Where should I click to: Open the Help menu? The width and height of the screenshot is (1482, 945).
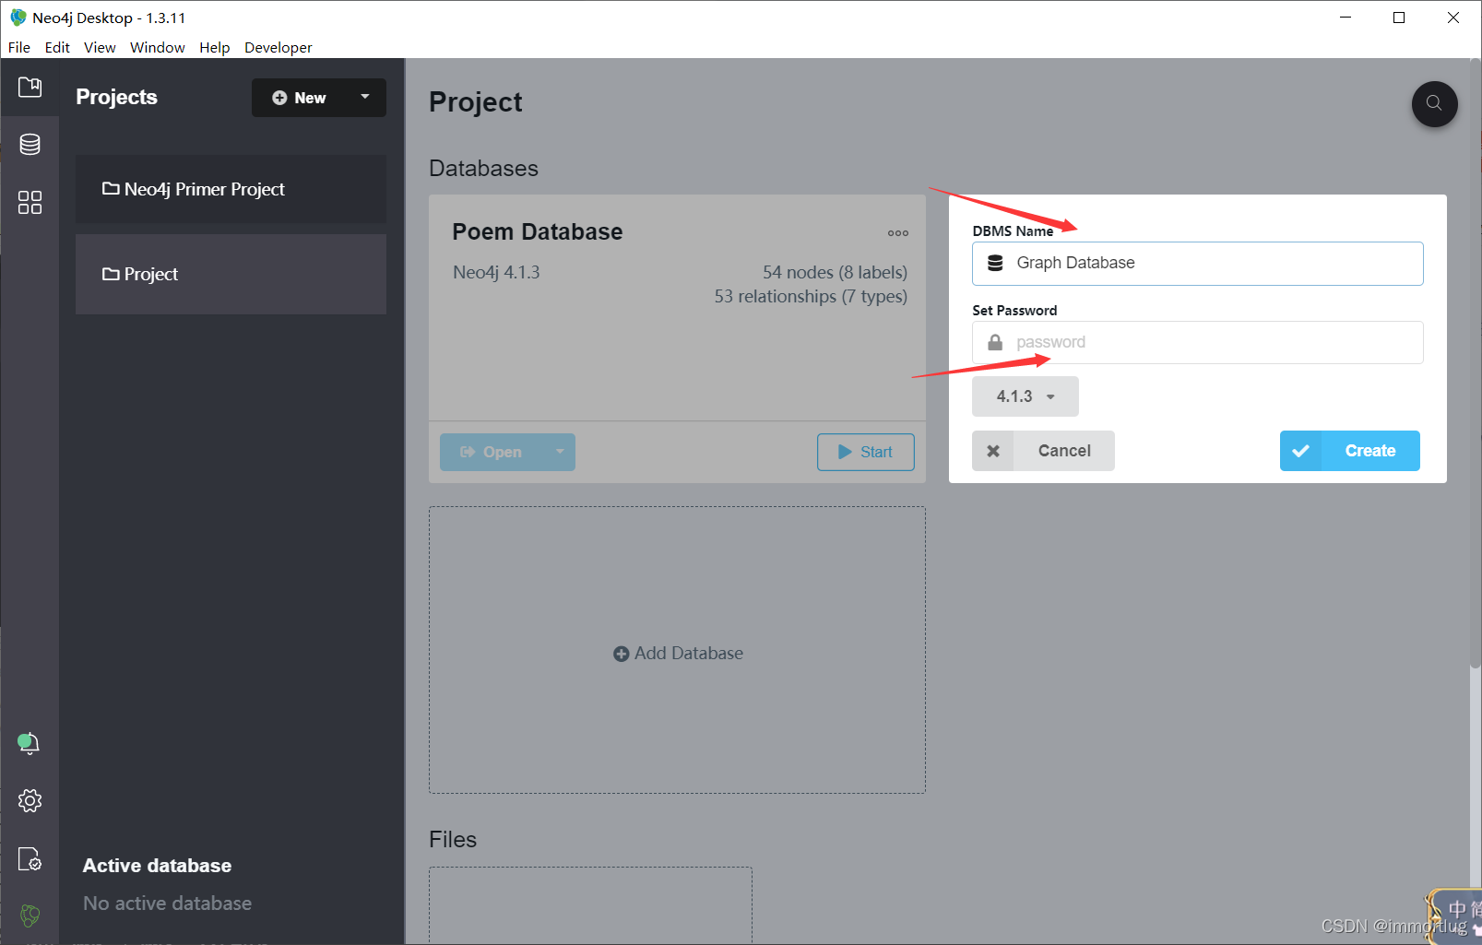pos(214,47)
